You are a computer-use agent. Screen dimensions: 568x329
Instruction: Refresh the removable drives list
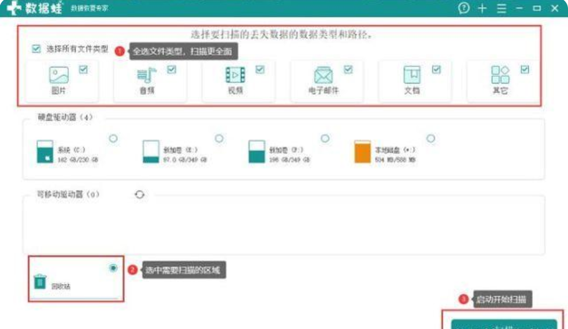coord(139,195)
